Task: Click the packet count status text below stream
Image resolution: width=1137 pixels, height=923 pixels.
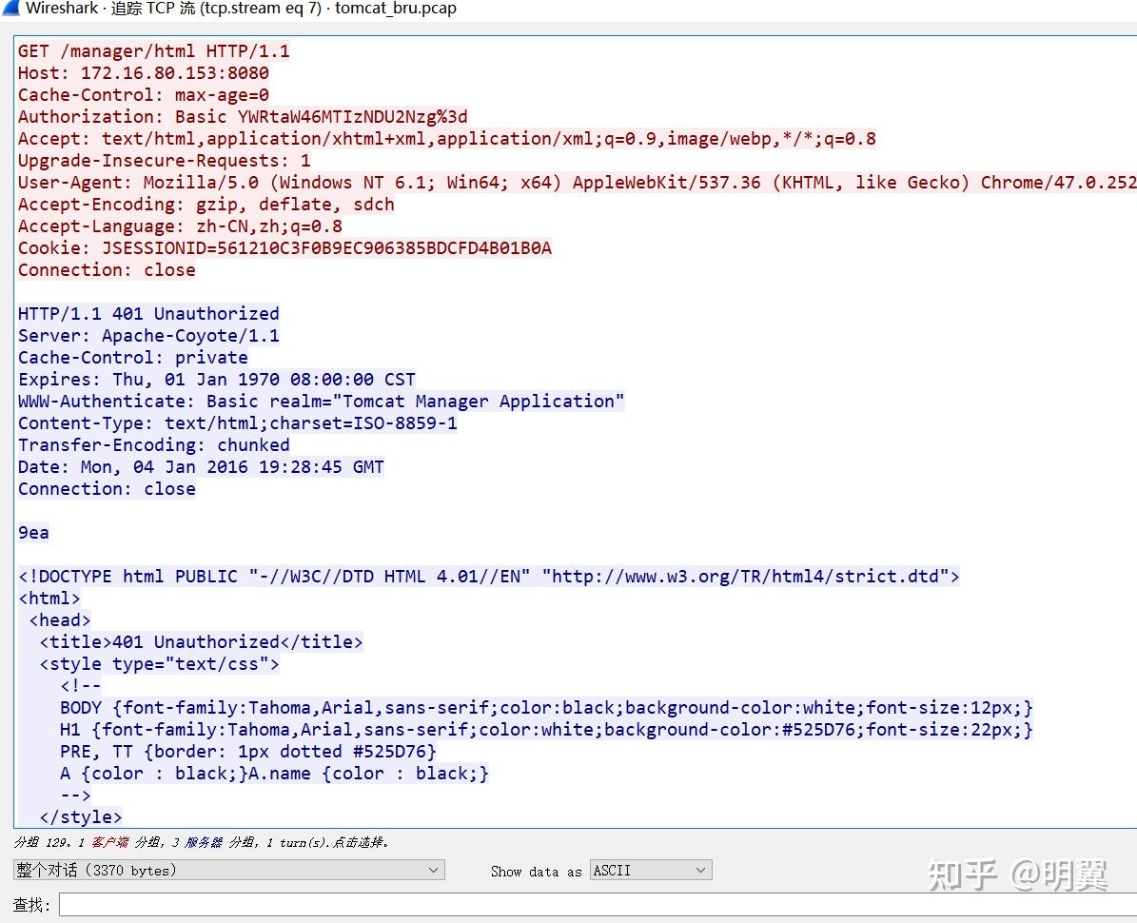Action: 202,842
